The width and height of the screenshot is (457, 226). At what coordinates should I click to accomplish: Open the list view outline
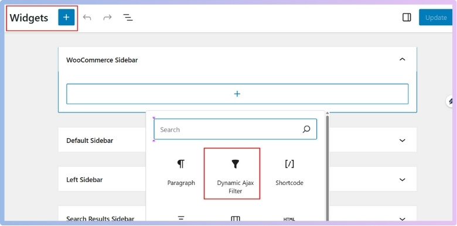[128, 18]
